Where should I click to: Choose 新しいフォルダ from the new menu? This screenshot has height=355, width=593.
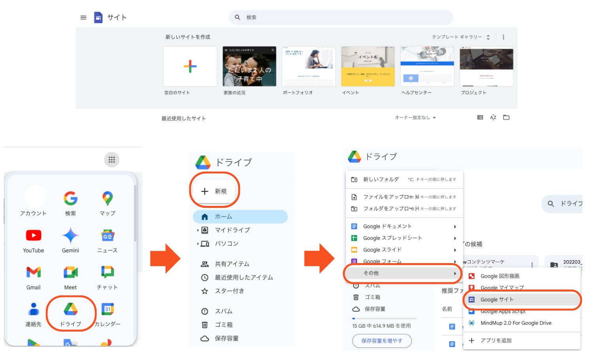tap(404, 179)
